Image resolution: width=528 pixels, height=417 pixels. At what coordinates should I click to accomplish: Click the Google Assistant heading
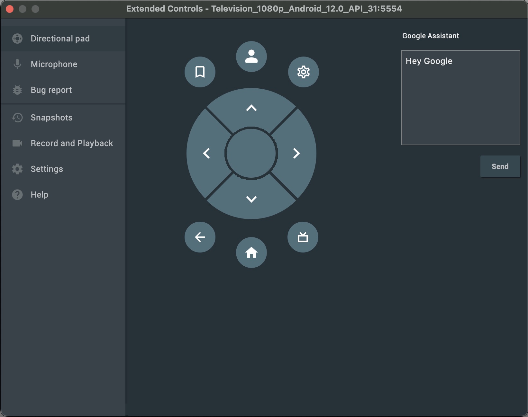[x=431, y=36]
